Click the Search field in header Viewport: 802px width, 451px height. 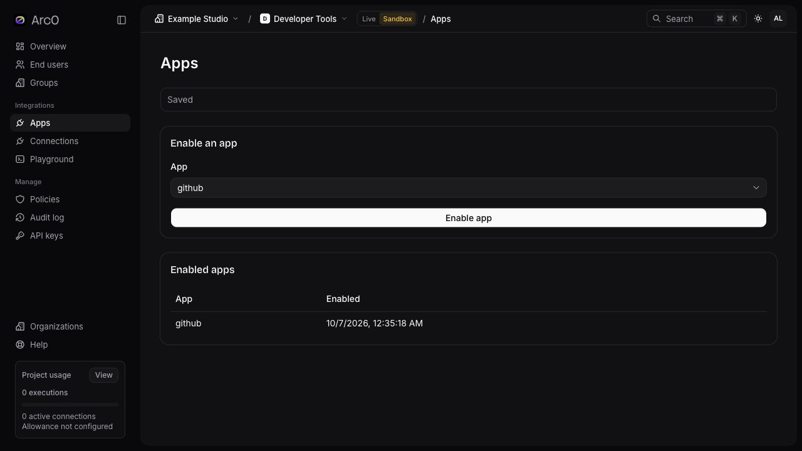coord(697,19)
